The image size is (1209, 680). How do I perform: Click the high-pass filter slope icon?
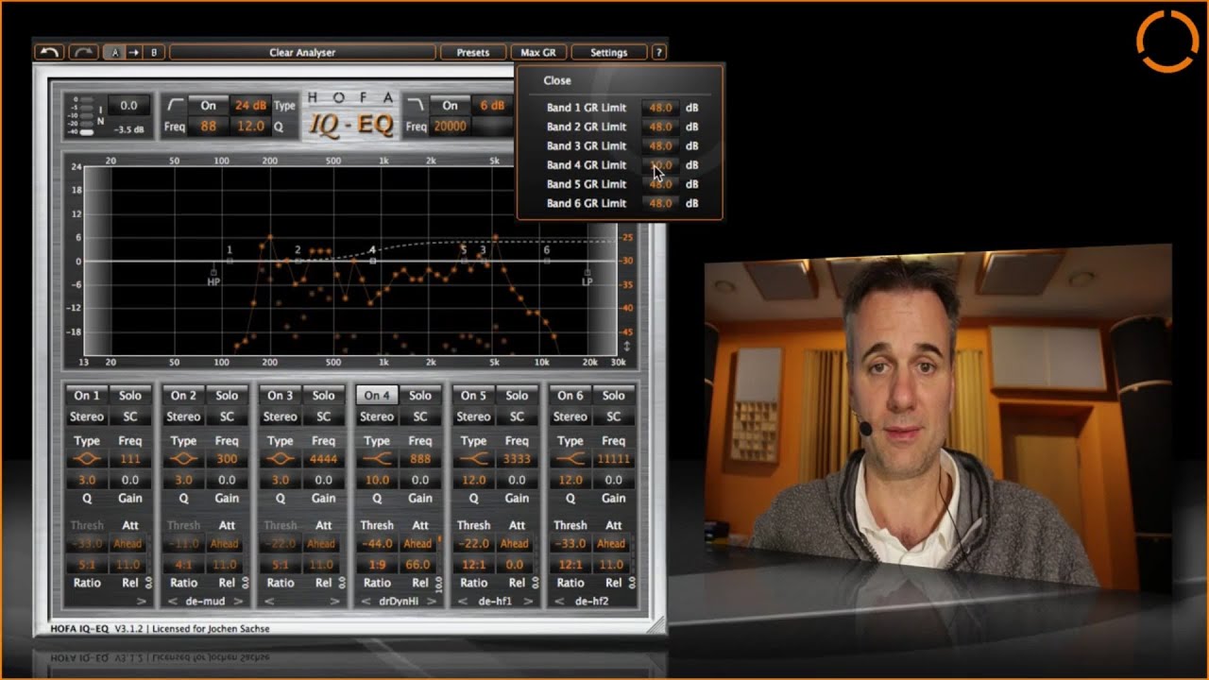click(x=175, y=106)
